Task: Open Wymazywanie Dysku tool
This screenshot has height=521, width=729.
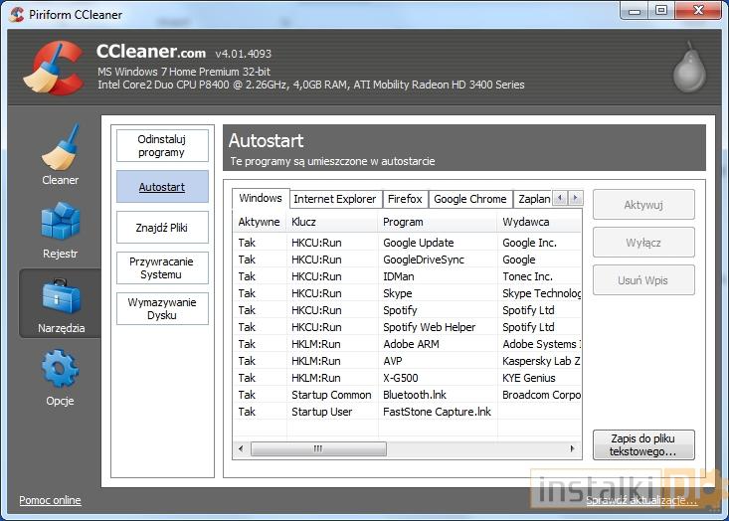Action: pos(162,308)
